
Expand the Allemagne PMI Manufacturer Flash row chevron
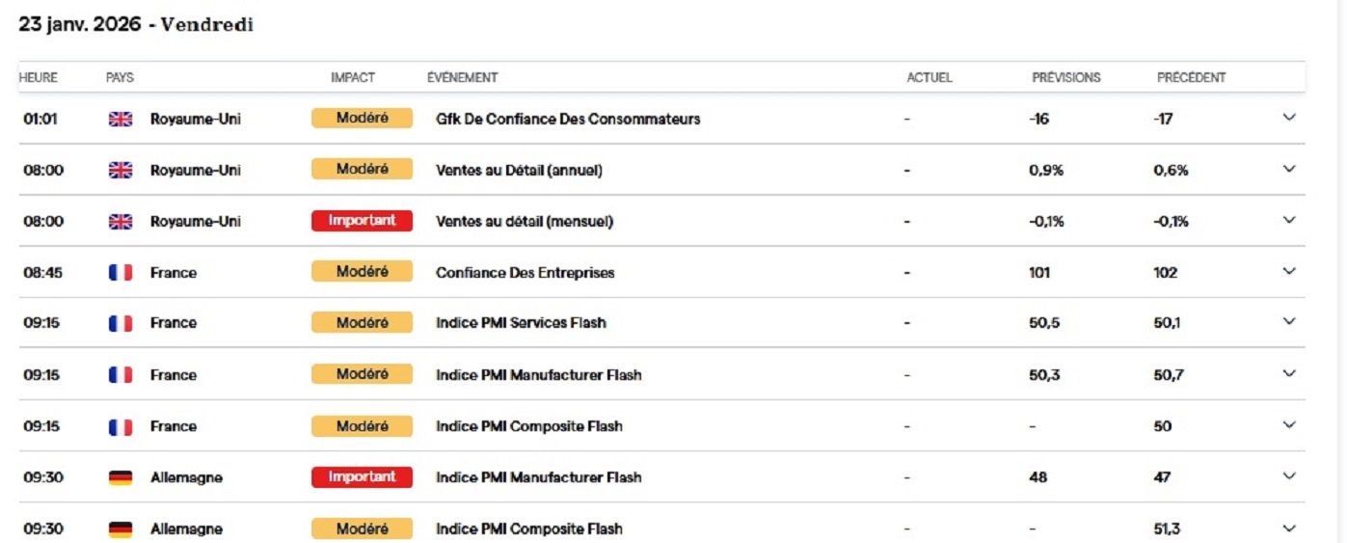pos(1289,475)
